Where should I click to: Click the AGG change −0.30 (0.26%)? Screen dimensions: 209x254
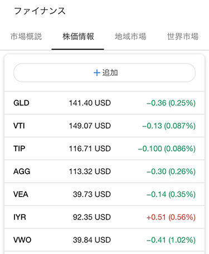coord(171,172)
